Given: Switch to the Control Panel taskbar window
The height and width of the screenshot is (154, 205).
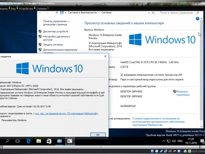Looking at the screenshot, I should pyautogui.click(x=59, y=141).
